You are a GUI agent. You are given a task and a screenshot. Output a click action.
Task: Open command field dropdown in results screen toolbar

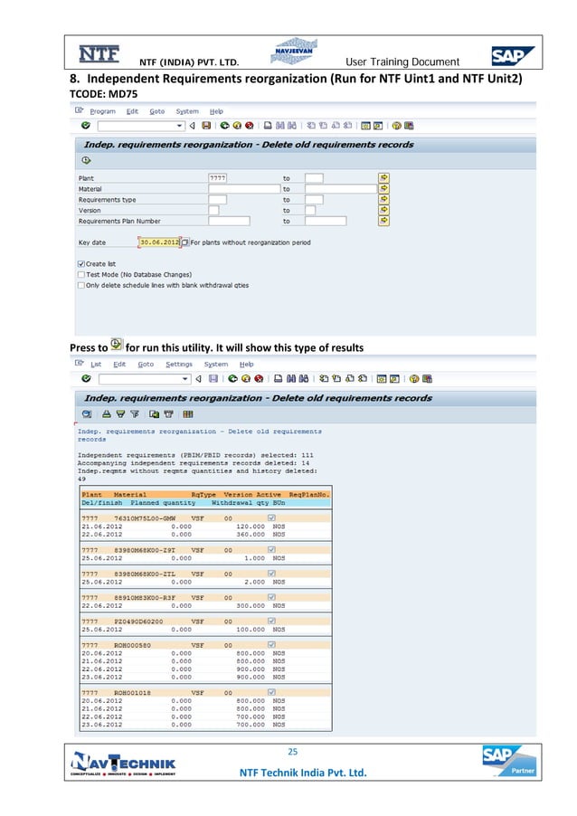(x=185, y=379)
